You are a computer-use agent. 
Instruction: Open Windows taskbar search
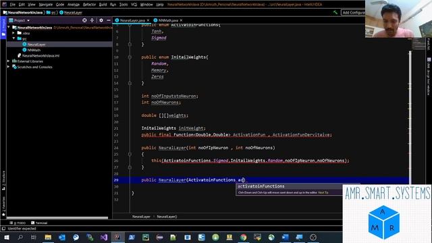tap(20, 237)
